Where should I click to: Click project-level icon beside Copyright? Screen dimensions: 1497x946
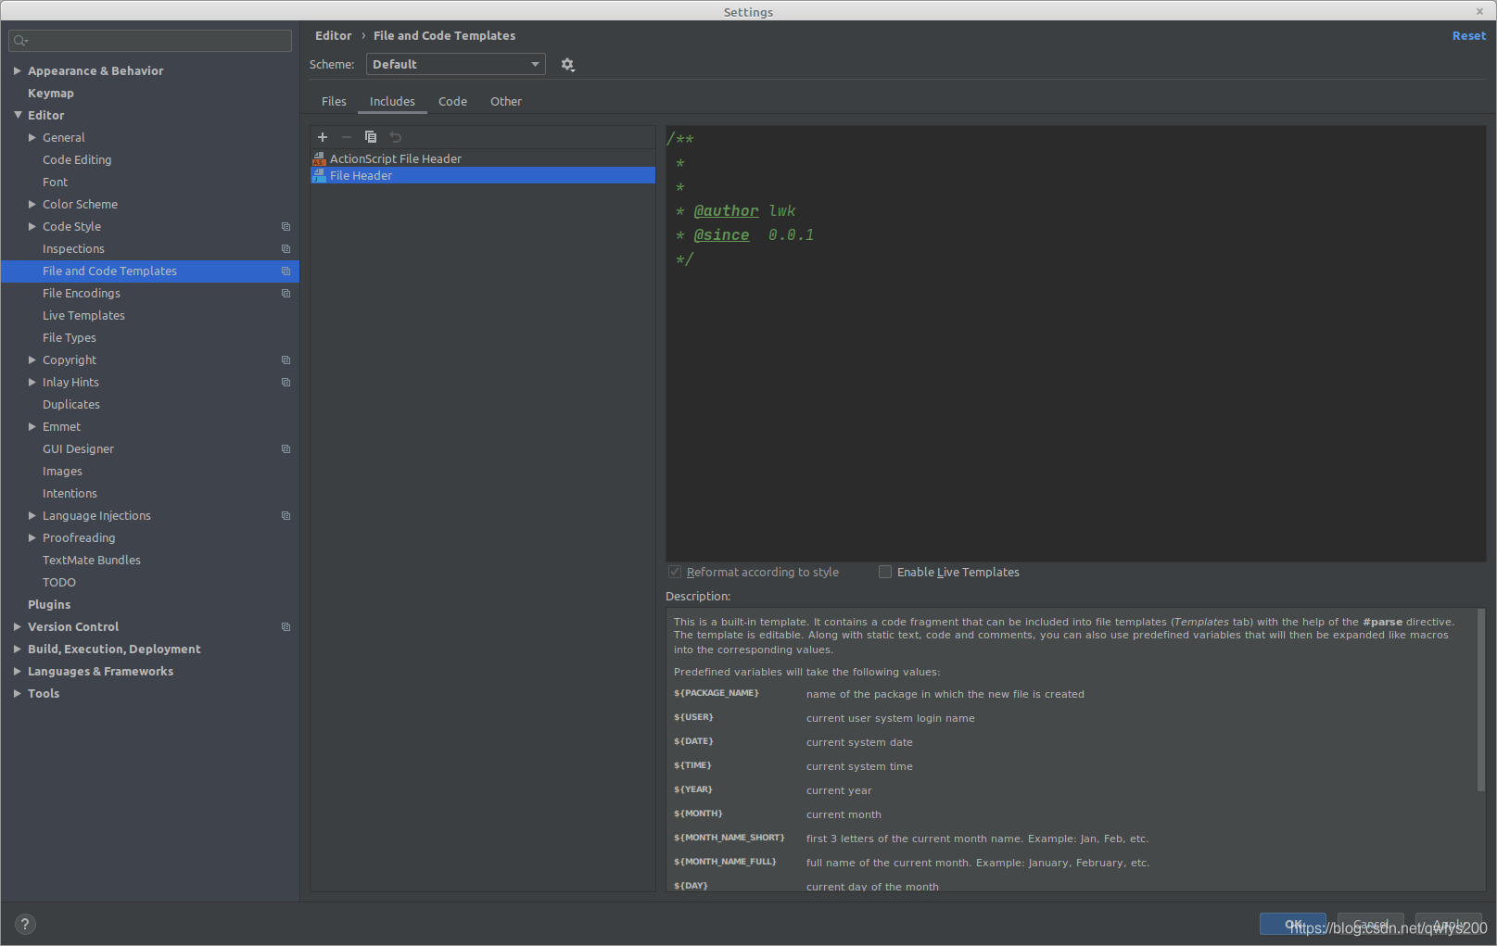285,360
